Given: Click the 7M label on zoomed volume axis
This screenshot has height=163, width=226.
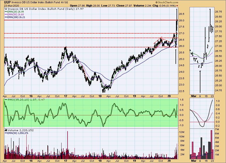Looking at the screenshot, I should [x=217, y=129].
